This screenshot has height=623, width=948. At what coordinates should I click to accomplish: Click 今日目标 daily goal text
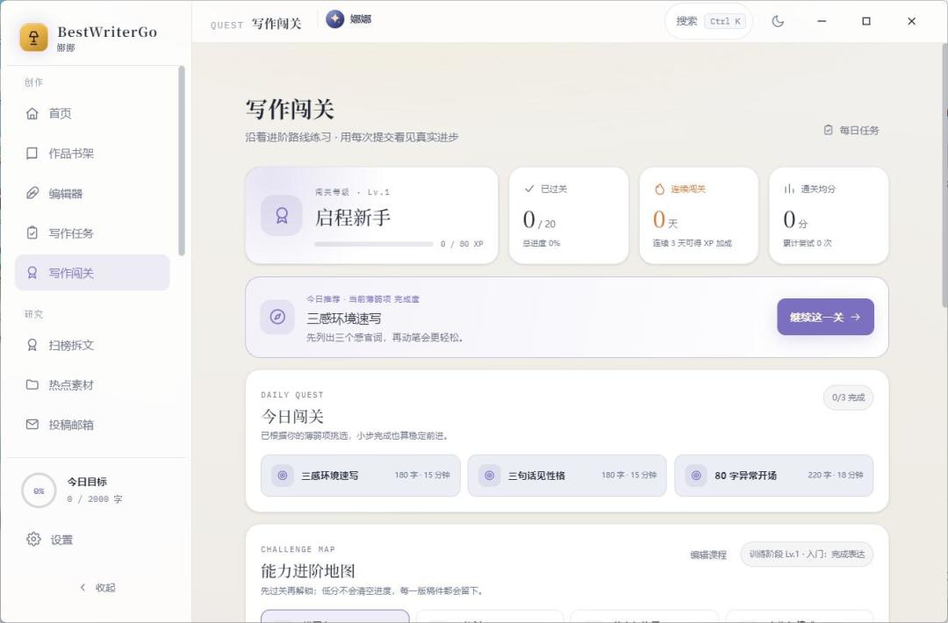87,482
